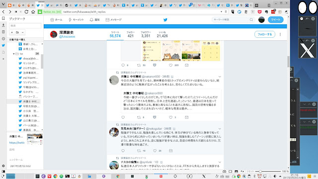Image resolution: width=318 pixels, height=179 pixels.
Task: Toggle tab tiling icon in status bar
Action: pos(231,172)
